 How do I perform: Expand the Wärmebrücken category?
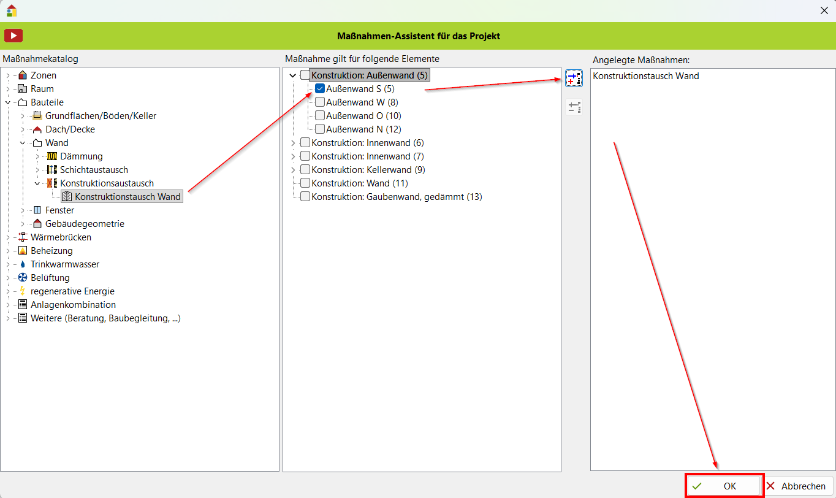click(8, 237)
